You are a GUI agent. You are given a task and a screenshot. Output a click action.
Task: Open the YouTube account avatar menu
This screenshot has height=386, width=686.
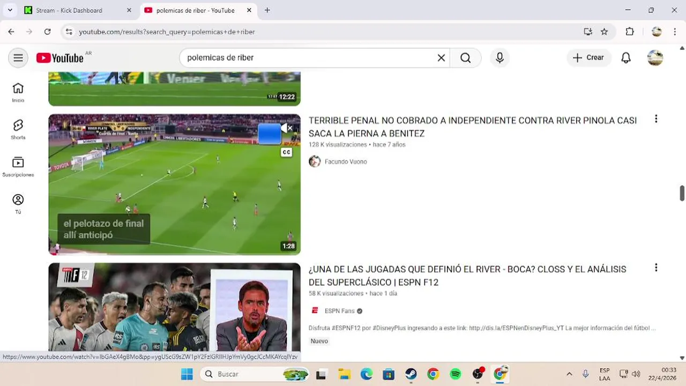click(x=655, y=58)
